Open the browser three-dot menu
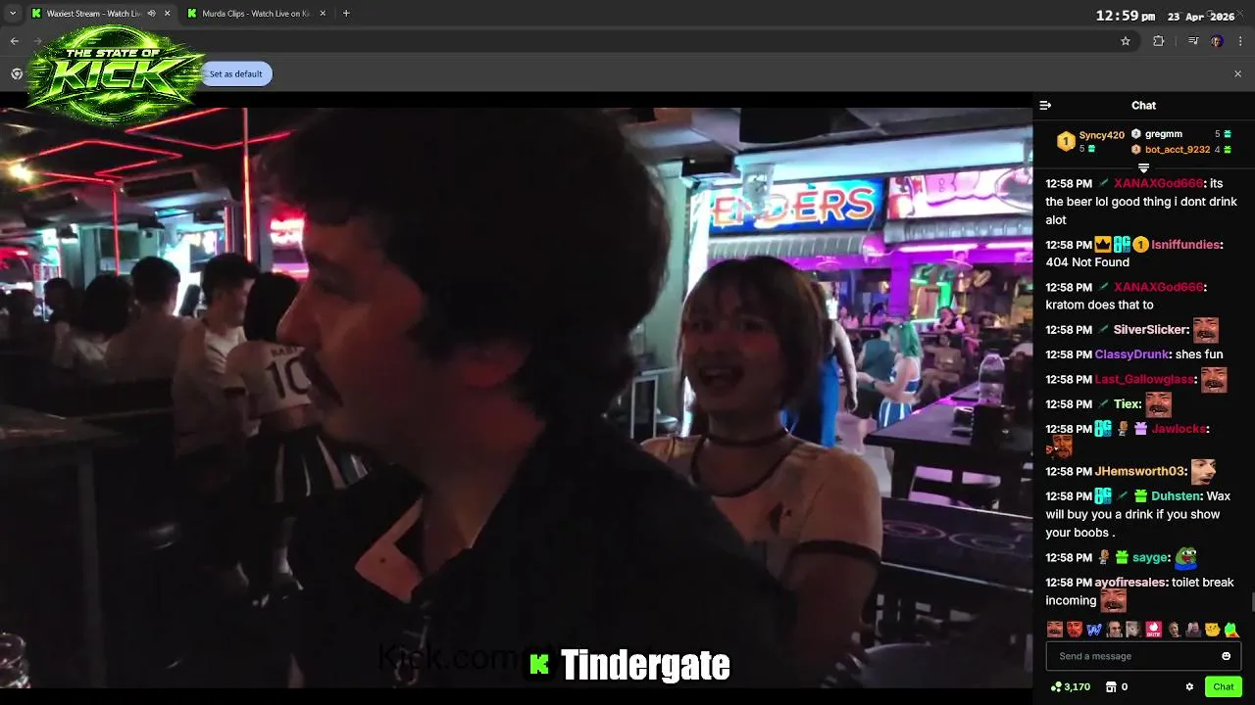 (1240, 41)
